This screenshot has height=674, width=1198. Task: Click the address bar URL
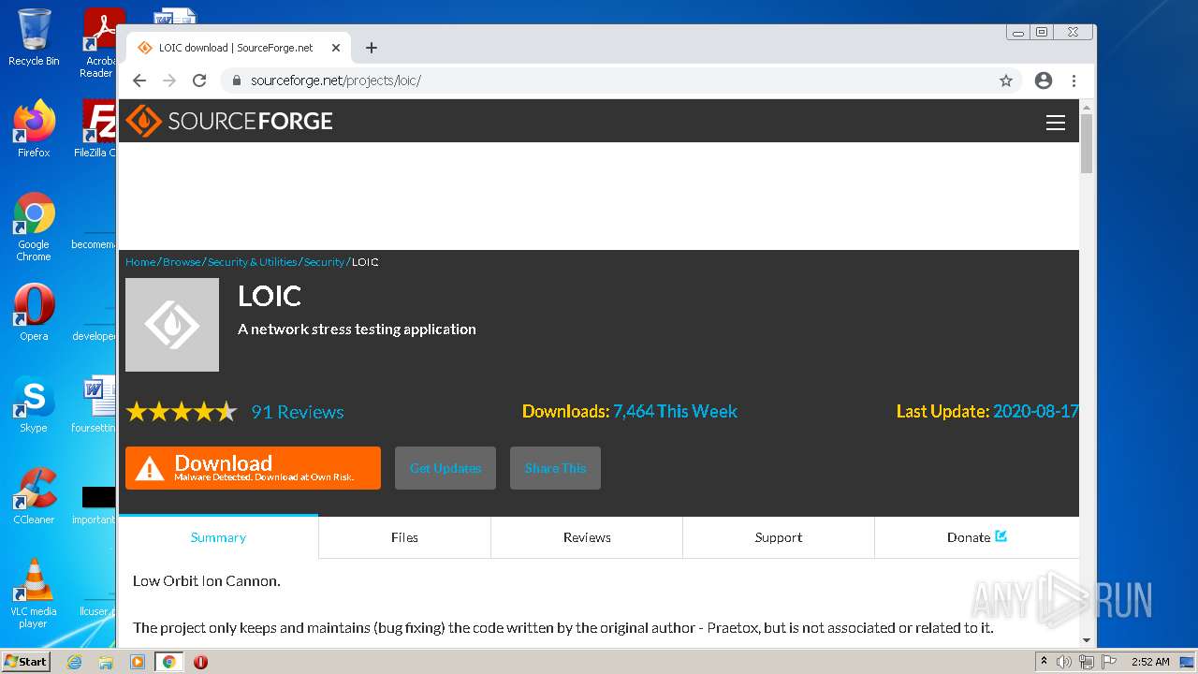point(336,81)
